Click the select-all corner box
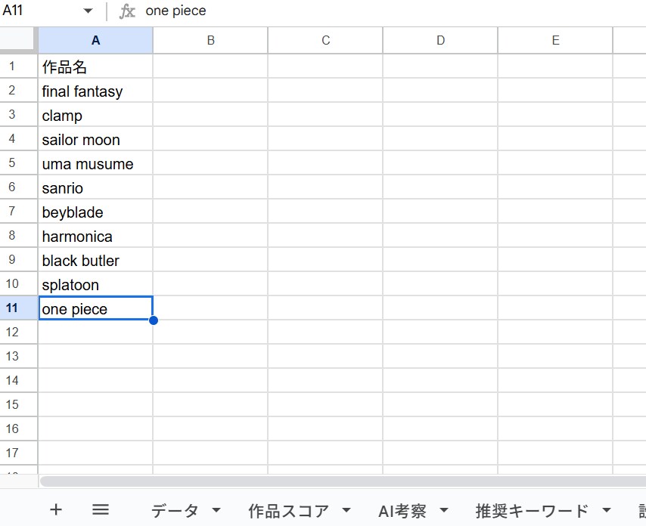 [x=19, y=40]
